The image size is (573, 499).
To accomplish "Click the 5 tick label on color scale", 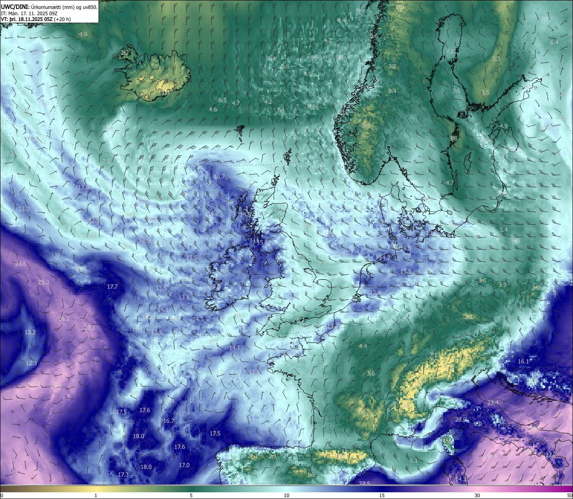I will coord(191,495).
